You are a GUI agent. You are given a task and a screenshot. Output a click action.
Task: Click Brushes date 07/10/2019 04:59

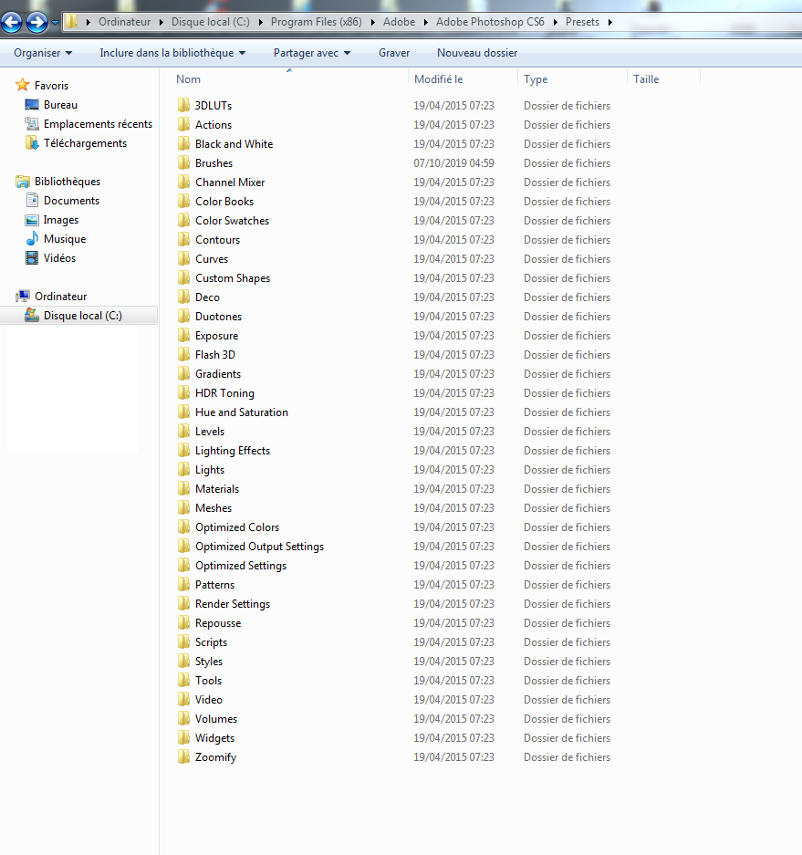click(x=453, y=163)
